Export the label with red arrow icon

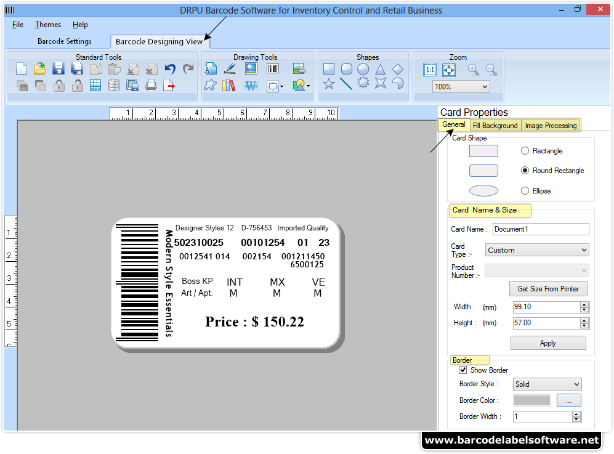click(x=169, y=85)
